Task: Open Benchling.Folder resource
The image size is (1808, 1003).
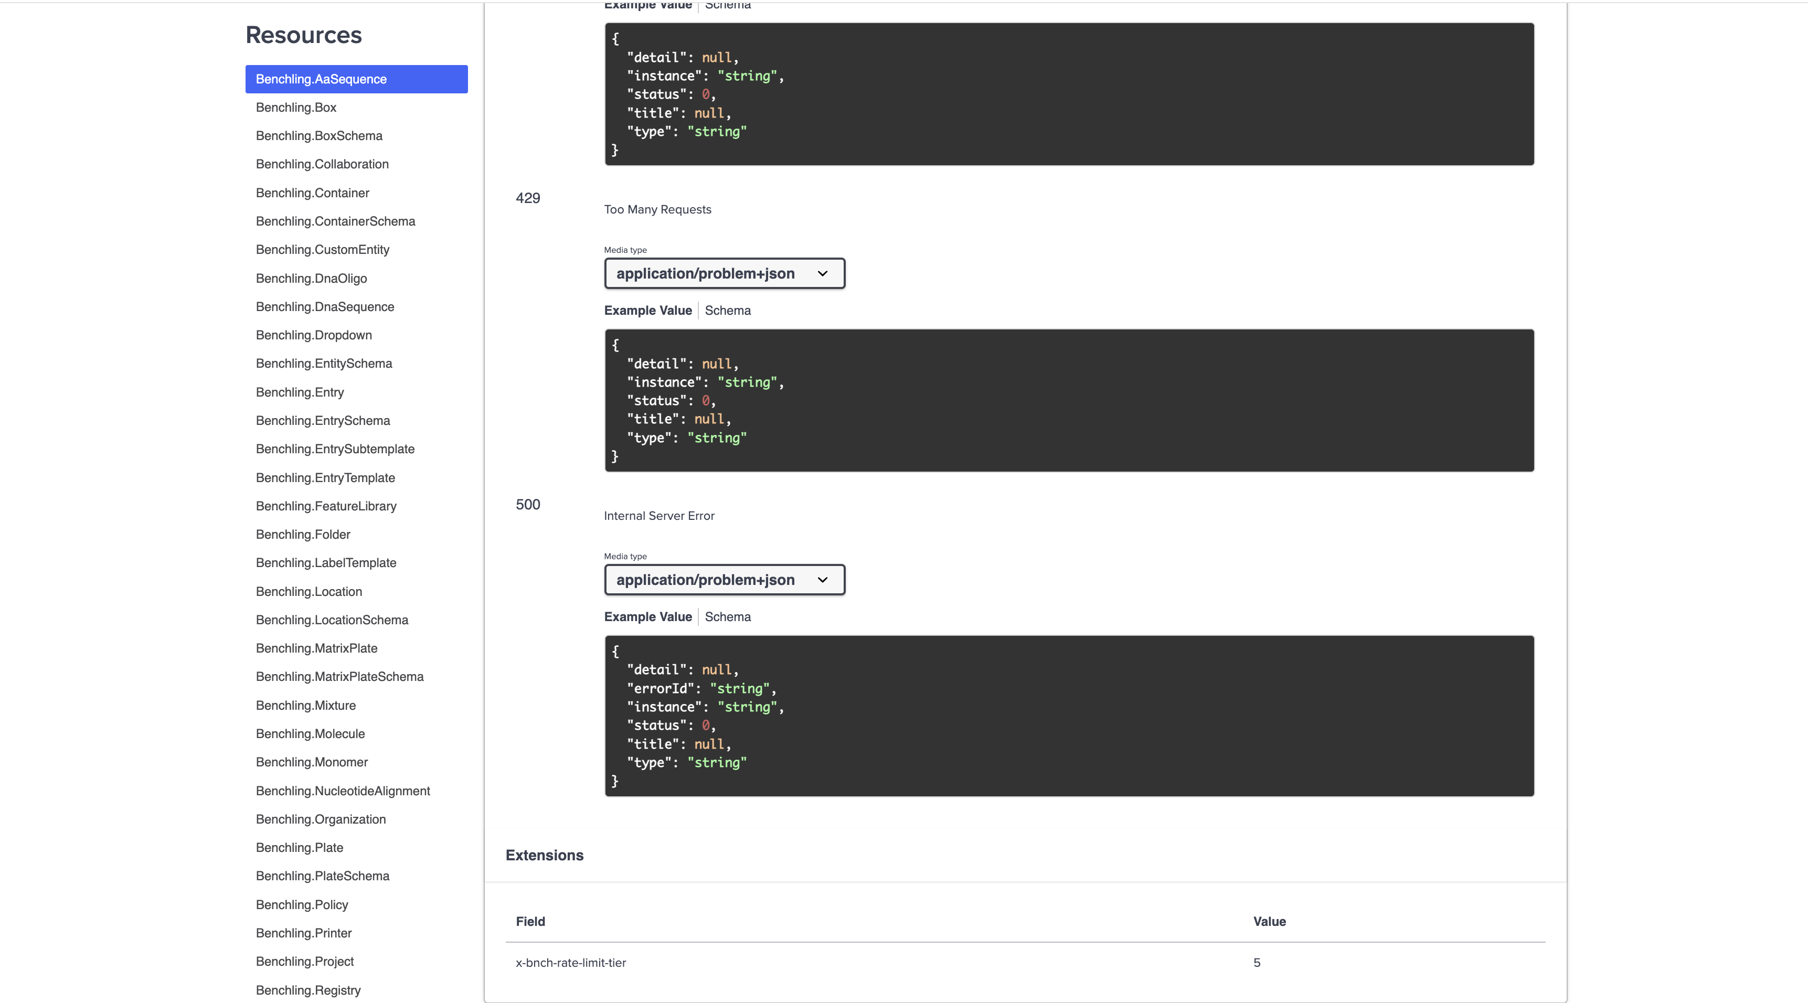Action: click(303, 535)
